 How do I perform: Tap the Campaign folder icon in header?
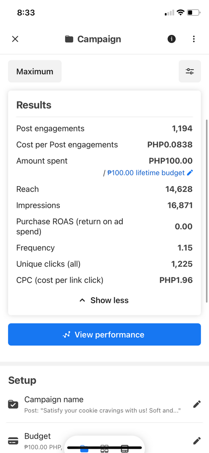(x=69, y=39)
